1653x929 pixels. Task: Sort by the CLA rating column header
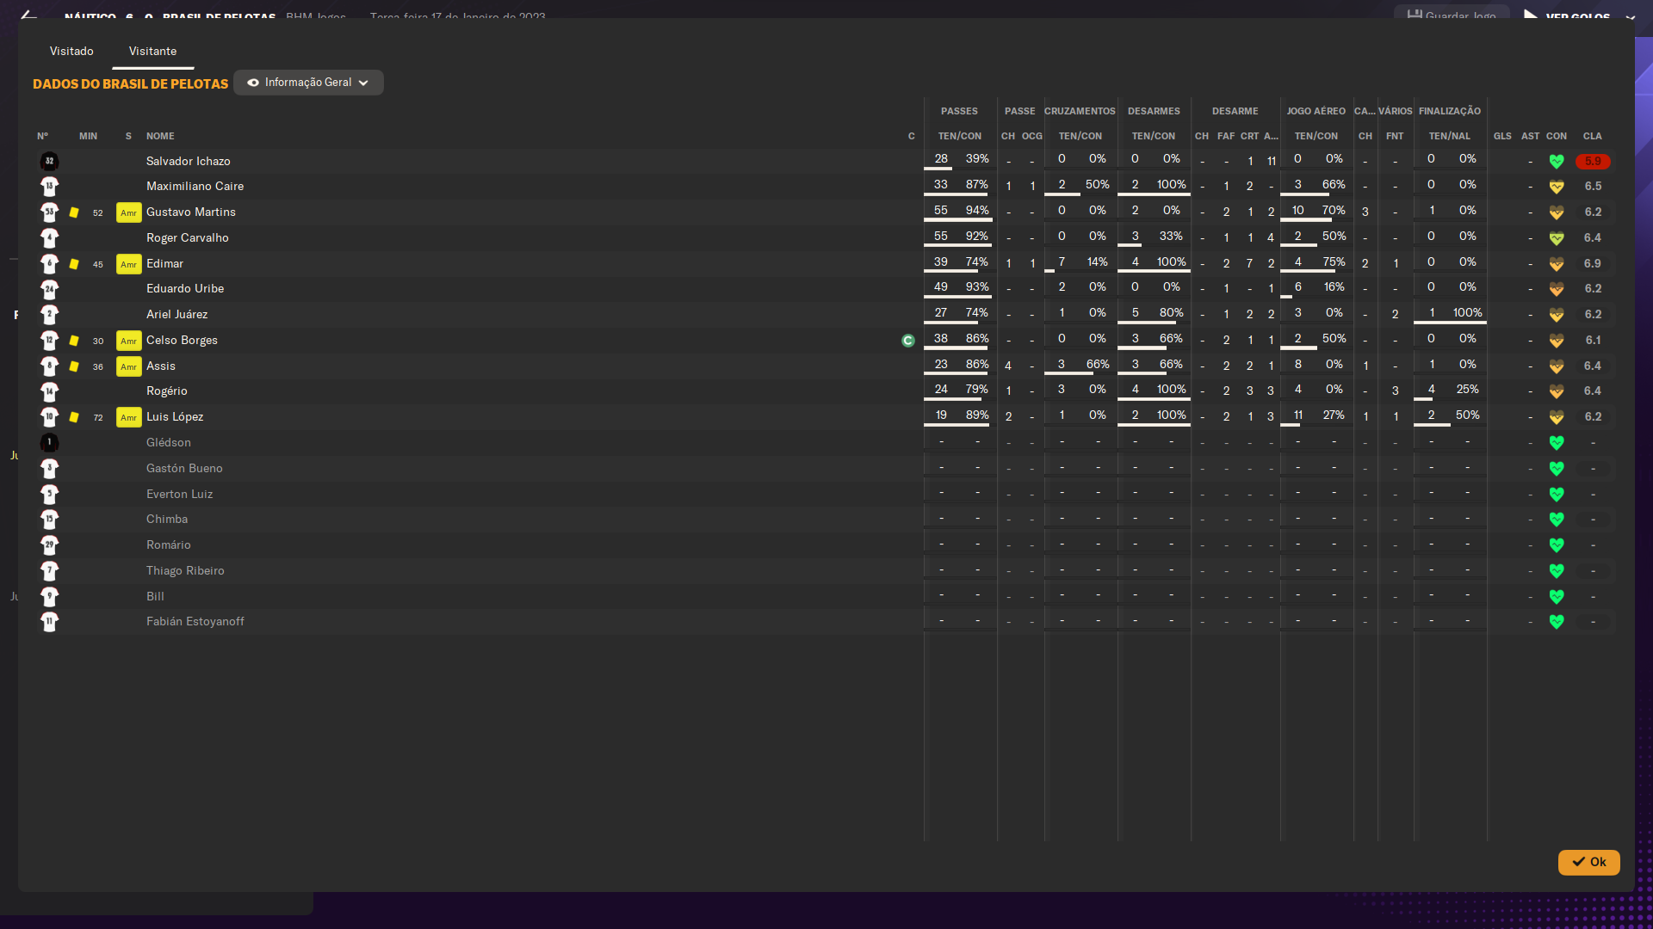tap(1592, 136)
